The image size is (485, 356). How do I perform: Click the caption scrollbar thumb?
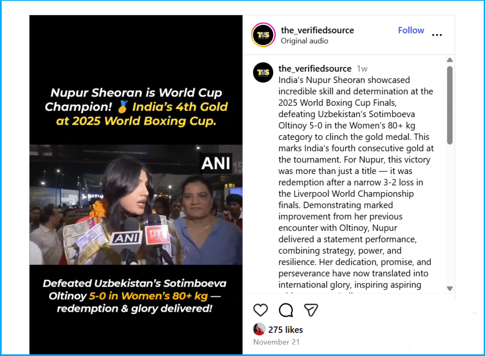coord(450,105)
